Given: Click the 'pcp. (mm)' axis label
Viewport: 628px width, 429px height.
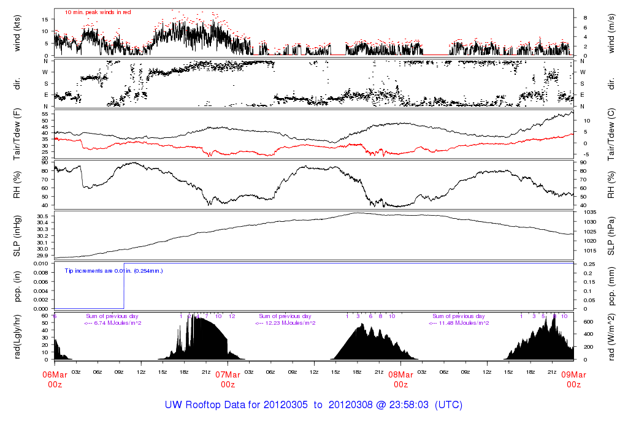Looking at the screenshot, I should point(611,287).
